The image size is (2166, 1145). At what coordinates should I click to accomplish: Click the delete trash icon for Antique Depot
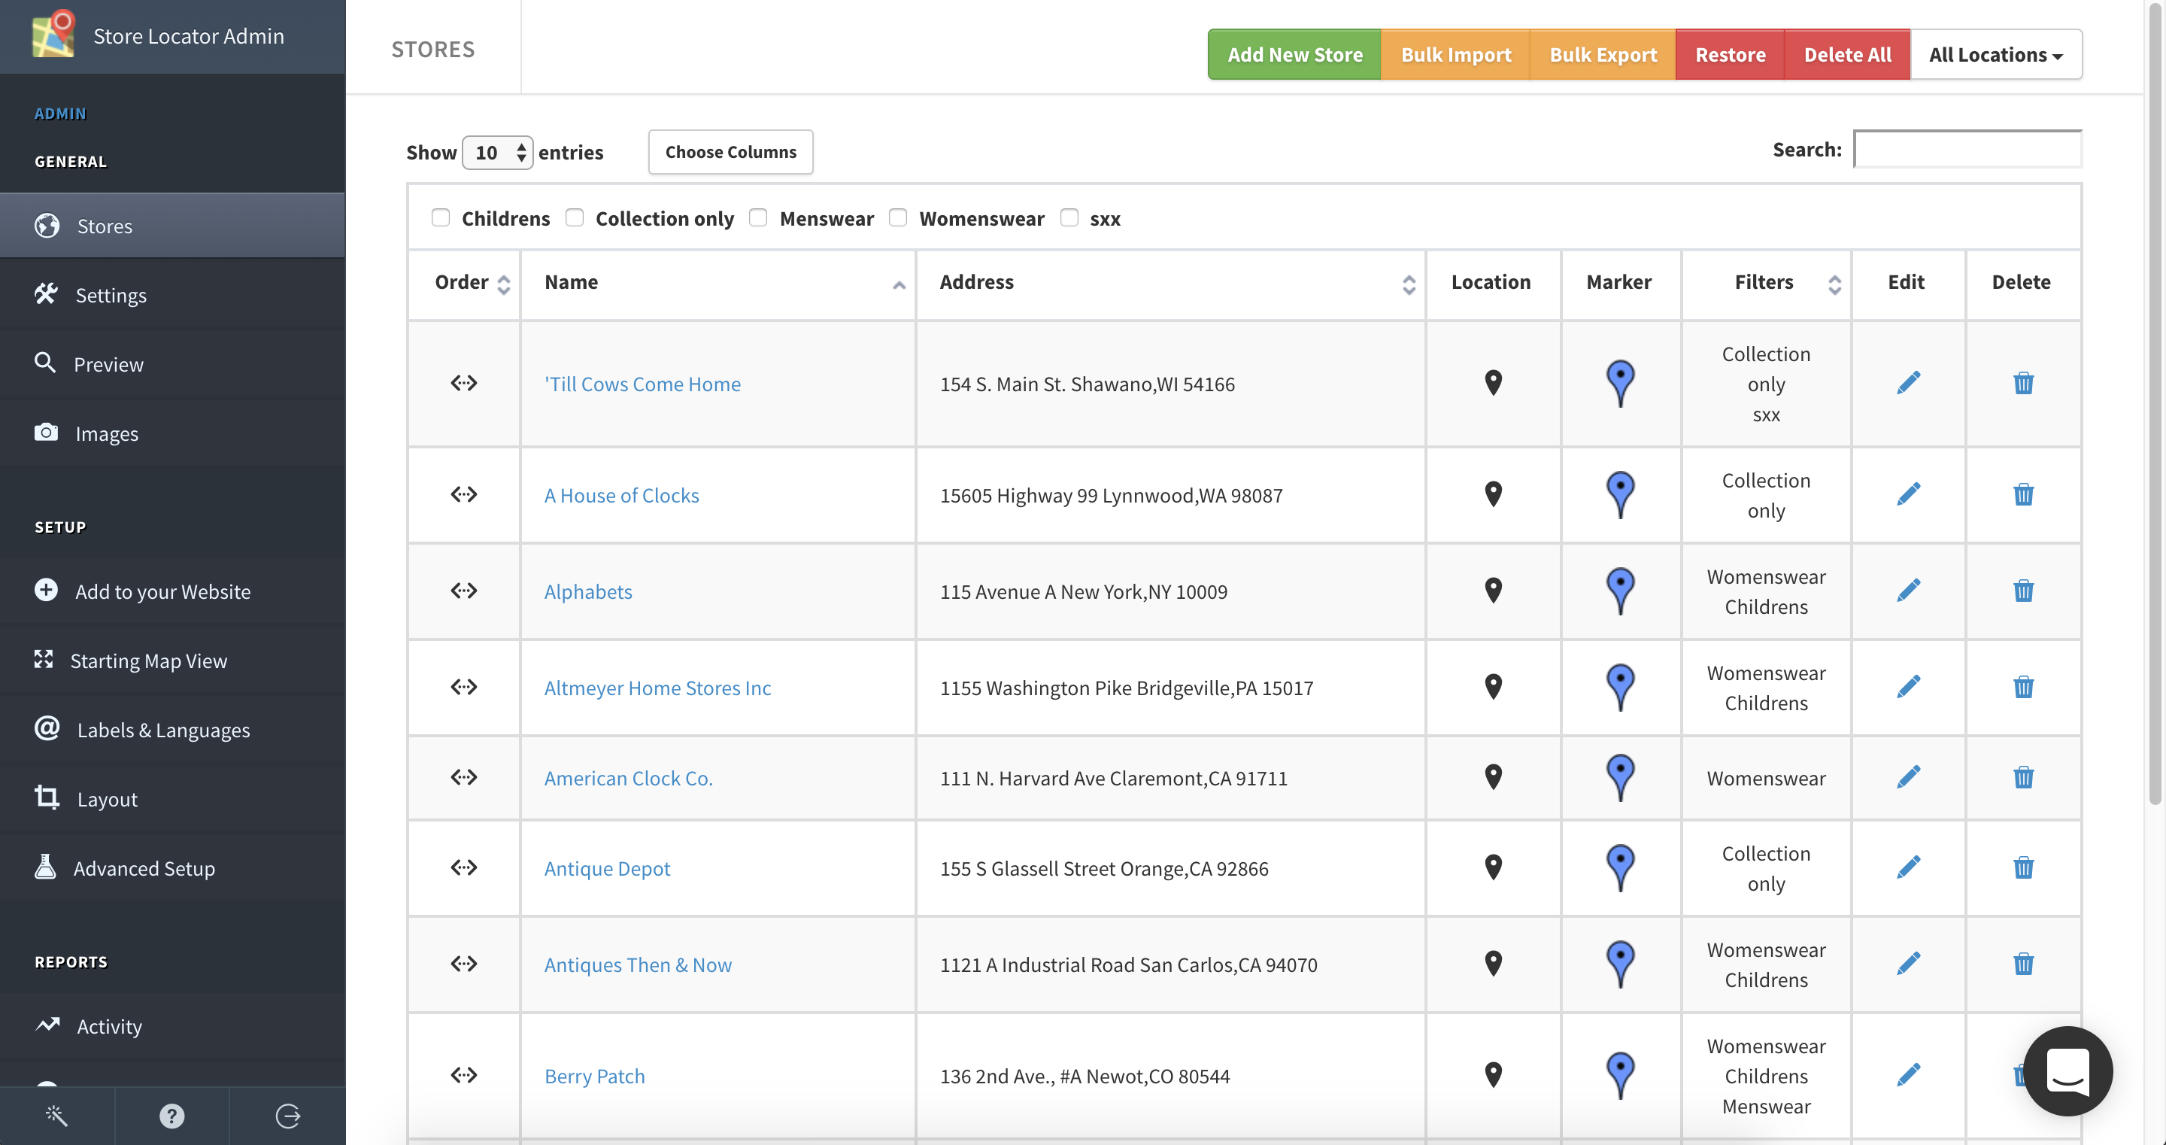[x=2022, y=867]
